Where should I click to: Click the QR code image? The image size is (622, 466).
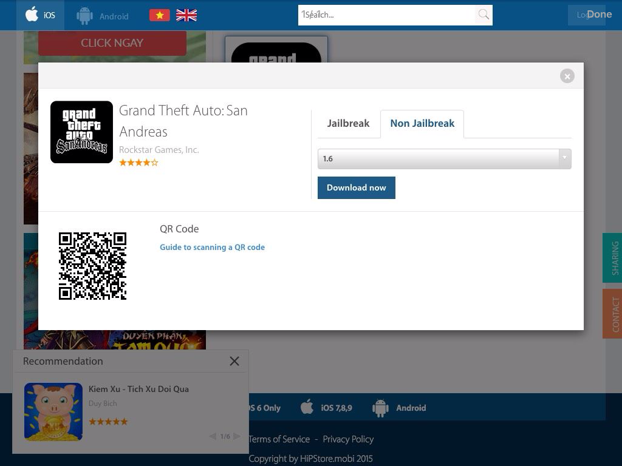click(x=92, y=266)
